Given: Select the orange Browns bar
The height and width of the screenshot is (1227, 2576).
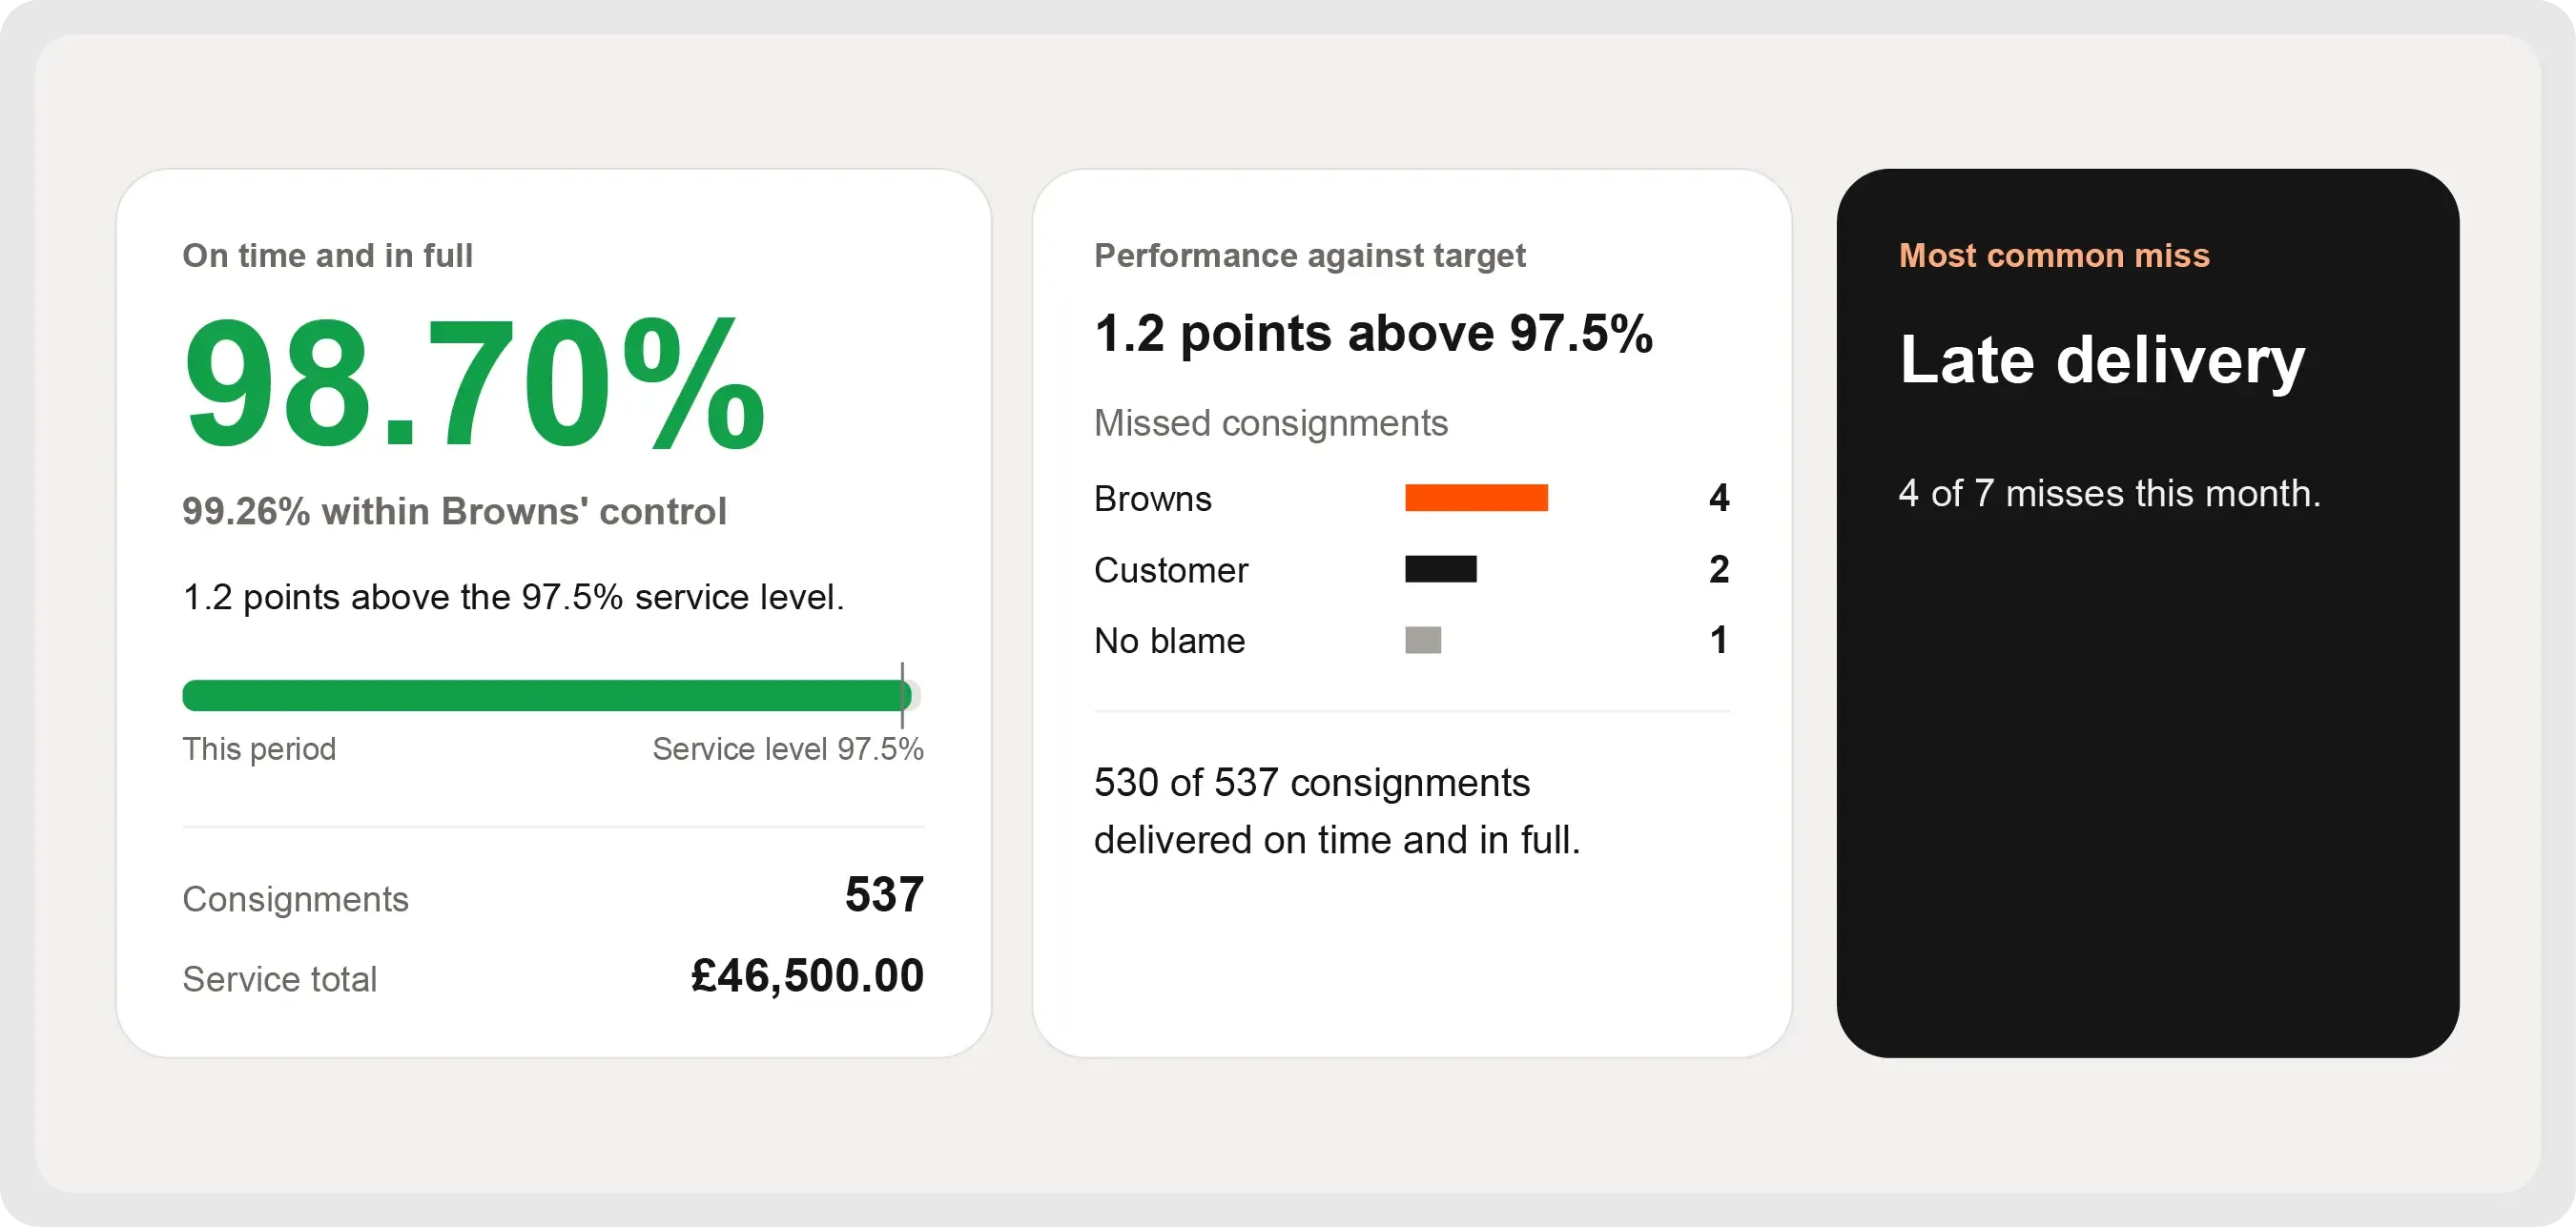Looking at the screenshot, I should coord(1476,498).
